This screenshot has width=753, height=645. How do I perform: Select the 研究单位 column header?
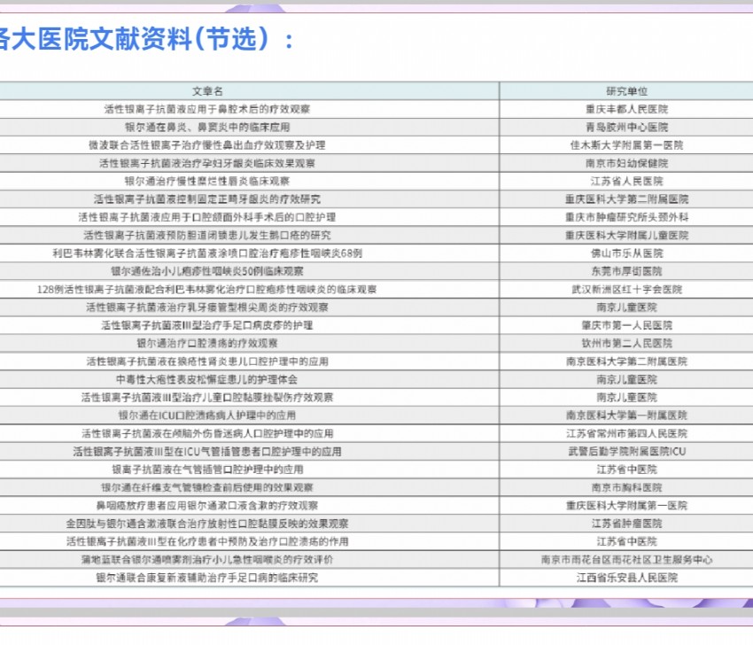click(626, 91)
